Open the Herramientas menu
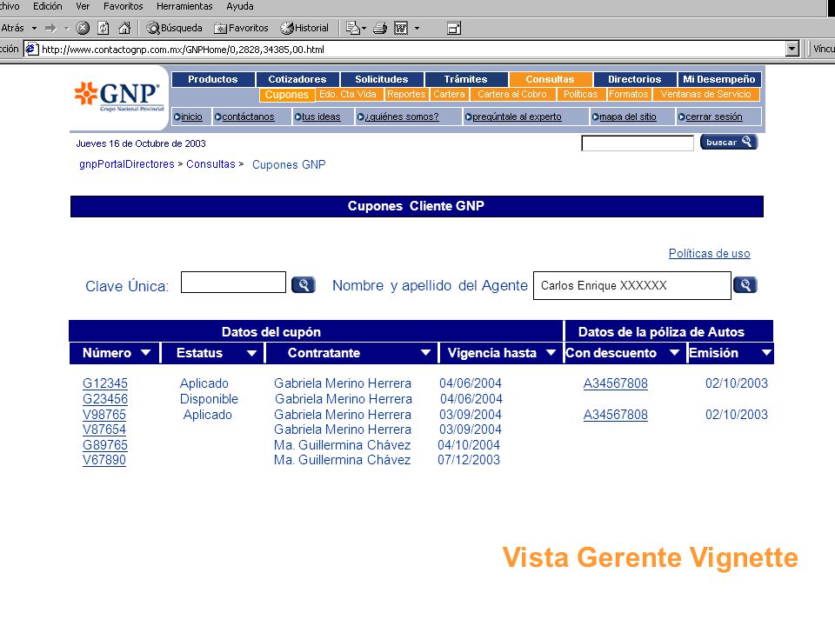Screen dimensions: 835x626 tap(184, 6)
